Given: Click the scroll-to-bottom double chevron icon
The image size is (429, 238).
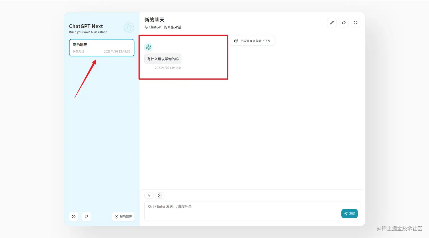Looking at the screenshot, I should coord(149,195).
